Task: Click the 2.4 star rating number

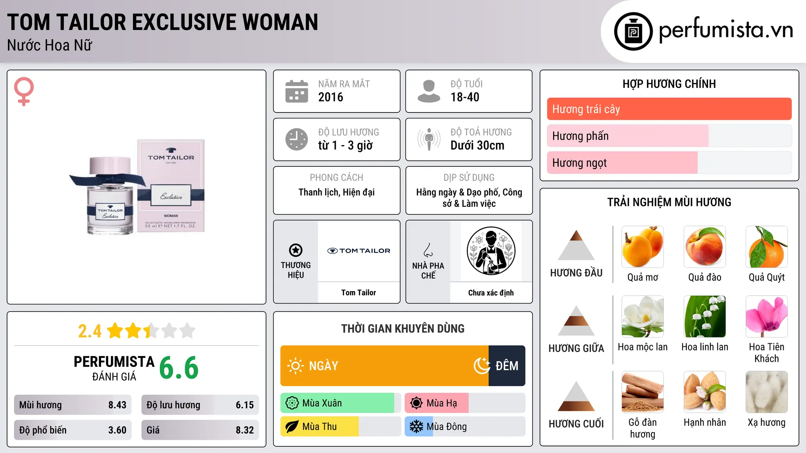Action: click(x=90, y=331)
